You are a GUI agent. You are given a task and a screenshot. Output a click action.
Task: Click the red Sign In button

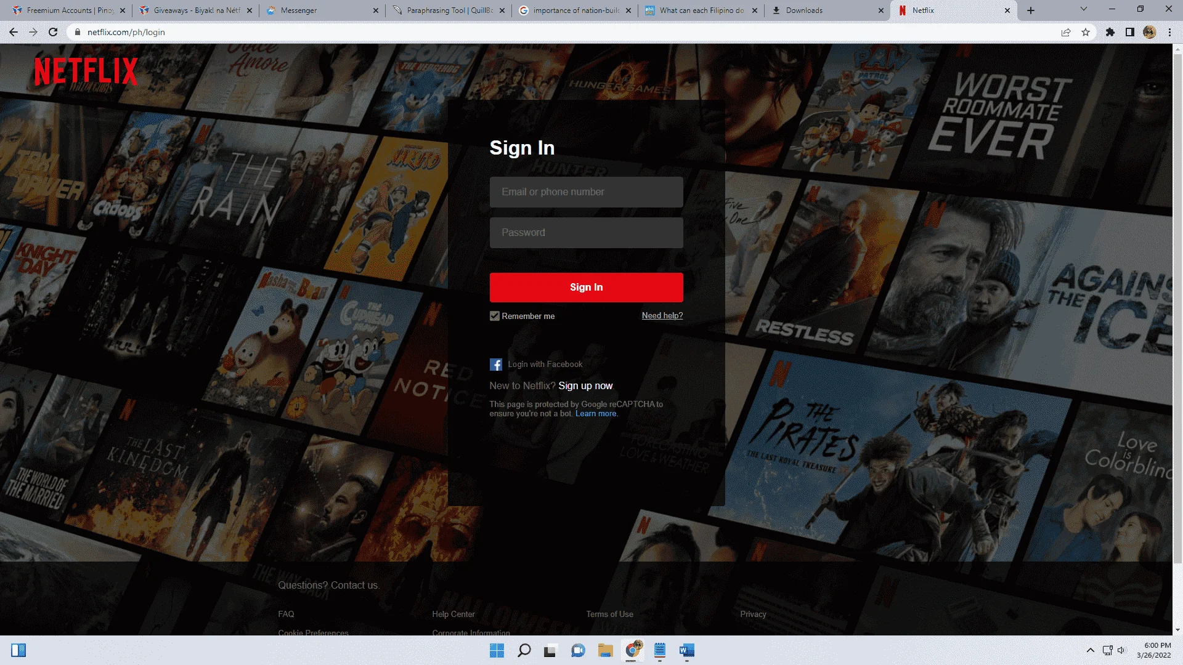[586, 288]
